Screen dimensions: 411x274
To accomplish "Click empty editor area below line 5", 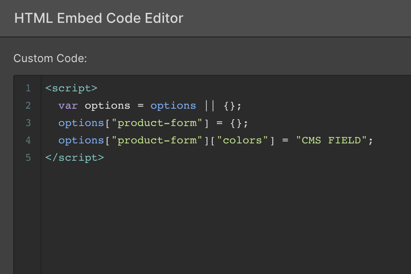I will click(226, 218).
